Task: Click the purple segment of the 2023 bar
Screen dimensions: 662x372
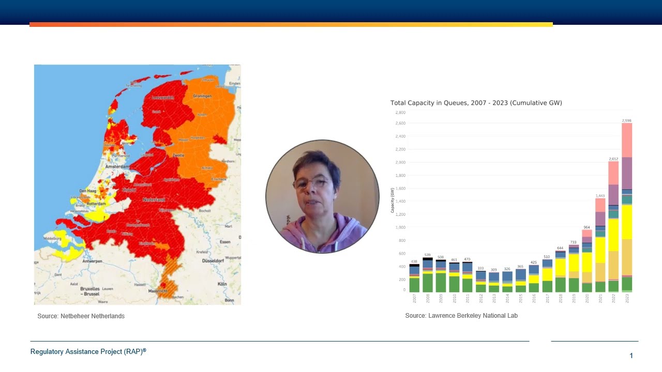Action: click(x=627, y=173)
